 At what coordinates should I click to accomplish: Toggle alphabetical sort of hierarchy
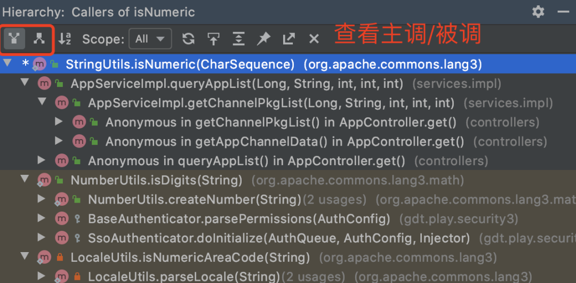[65, 39]
